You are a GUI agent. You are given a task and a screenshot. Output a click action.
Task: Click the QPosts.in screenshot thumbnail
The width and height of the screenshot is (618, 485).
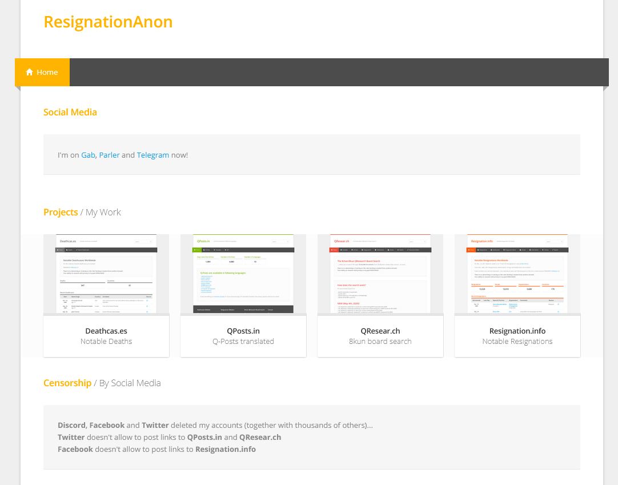pyautogui.click(x=243, y=274)
